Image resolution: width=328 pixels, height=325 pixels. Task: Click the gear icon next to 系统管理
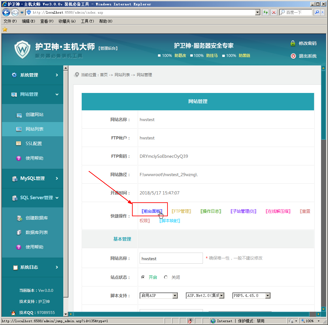click(x=14, y=75)
